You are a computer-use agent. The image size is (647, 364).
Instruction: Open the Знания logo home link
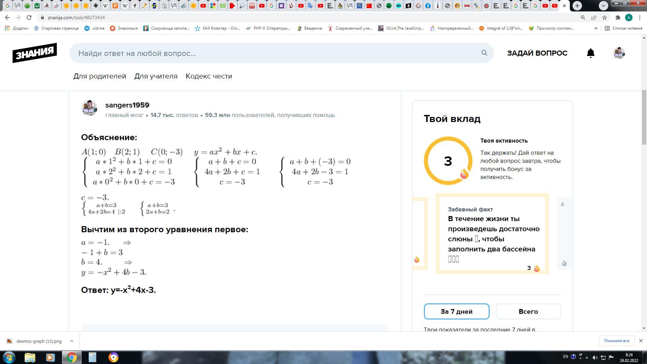[x=35, y=53]
